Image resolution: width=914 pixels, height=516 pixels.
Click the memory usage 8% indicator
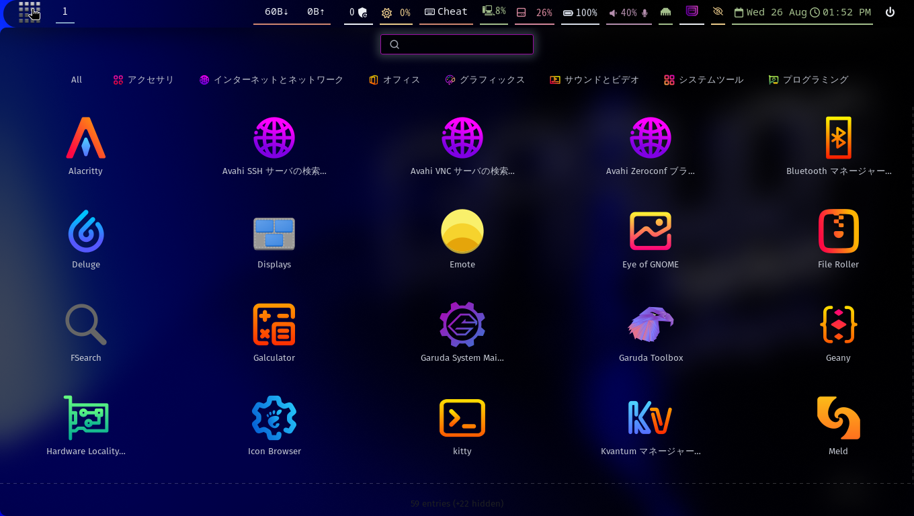point(494,11)
